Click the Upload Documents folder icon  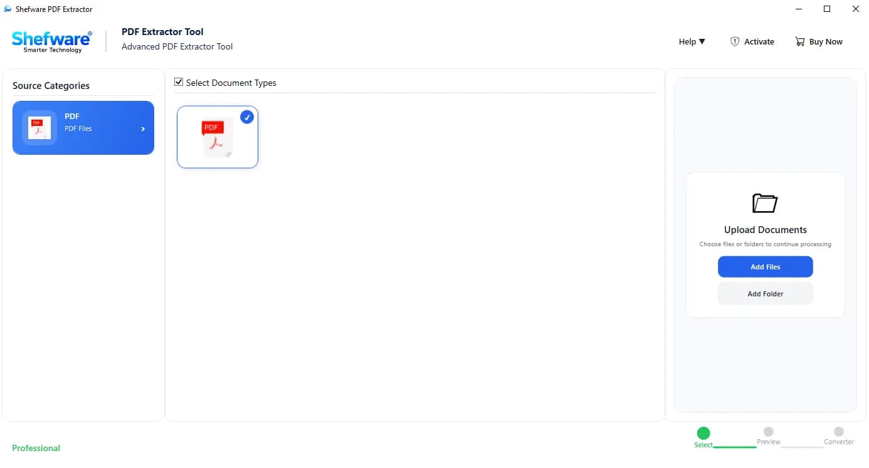765,203
